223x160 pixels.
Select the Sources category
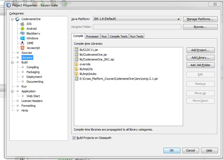(x=27, y=53)
